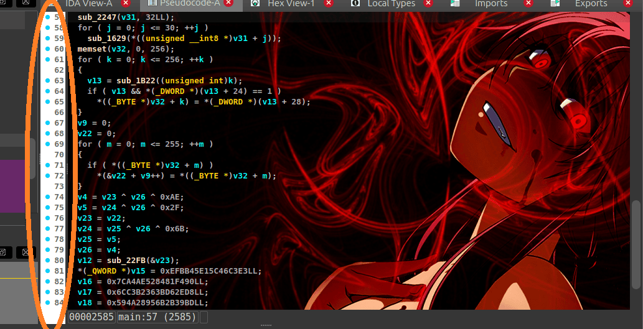Click line number 62 in the gutter
Screen dimensions: 643x329
[59, 70]
